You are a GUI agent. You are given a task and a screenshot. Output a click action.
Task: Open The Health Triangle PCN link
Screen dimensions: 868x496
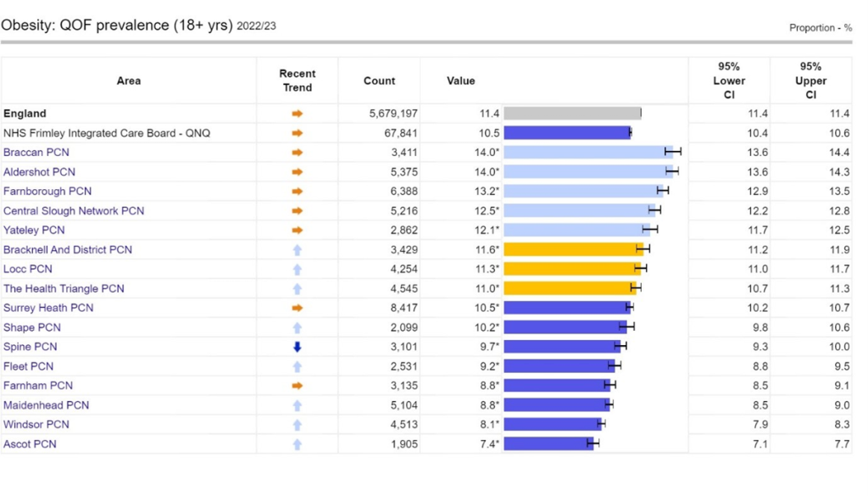[x=64, y=288]
